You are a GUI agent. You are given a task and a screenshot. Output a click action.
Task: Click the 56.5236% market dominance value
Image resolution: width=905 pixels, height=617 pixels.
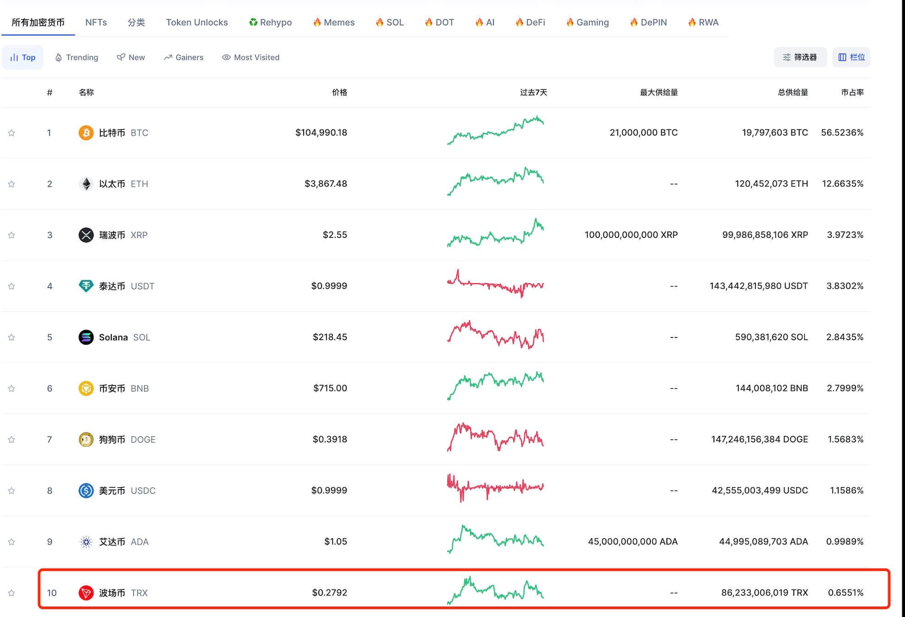point(842,132)
